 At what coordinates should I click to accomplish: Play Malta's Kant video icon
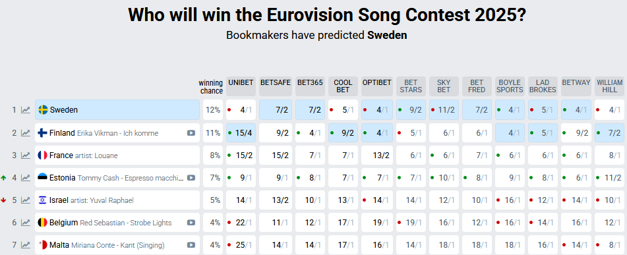coord(191,245)
